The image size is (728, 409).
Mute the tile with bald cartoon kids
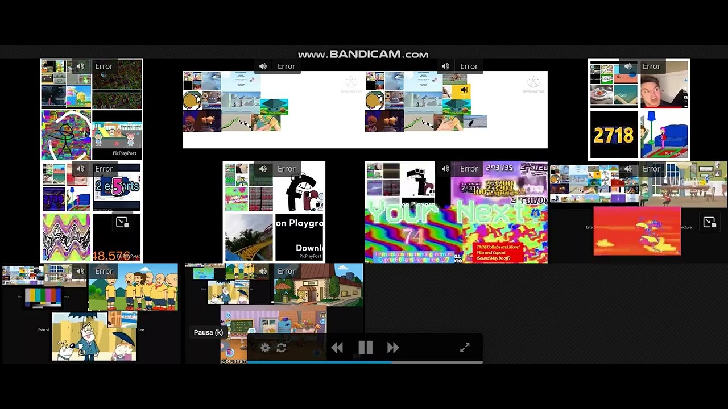coord(80,272)
